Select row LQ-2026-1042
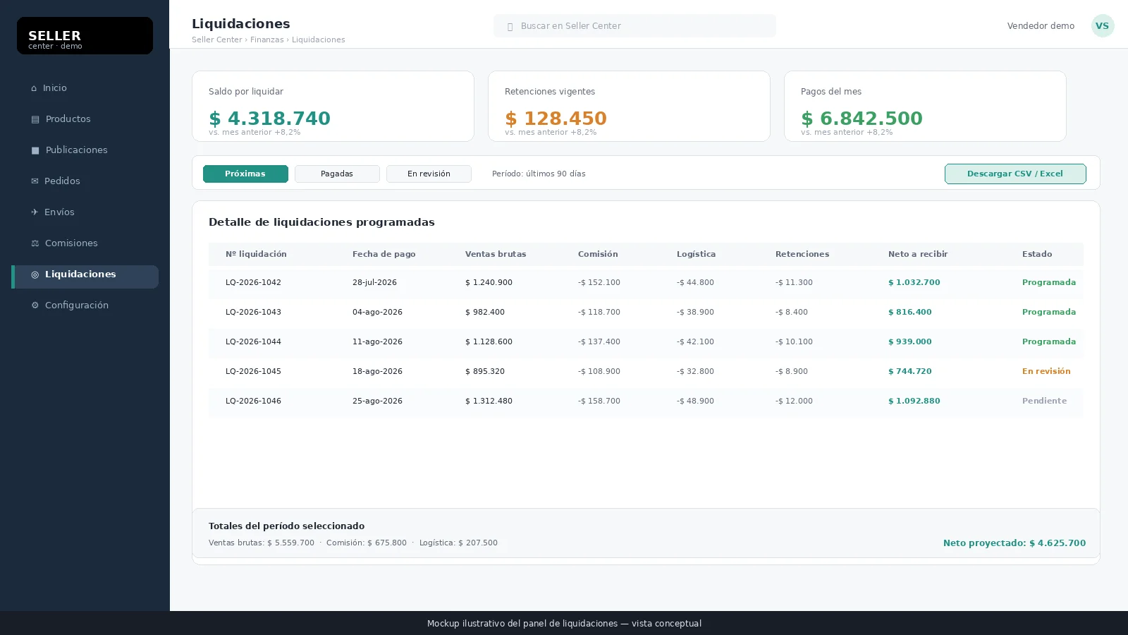This screenshot has width=1128, height=635. (646, 283)
